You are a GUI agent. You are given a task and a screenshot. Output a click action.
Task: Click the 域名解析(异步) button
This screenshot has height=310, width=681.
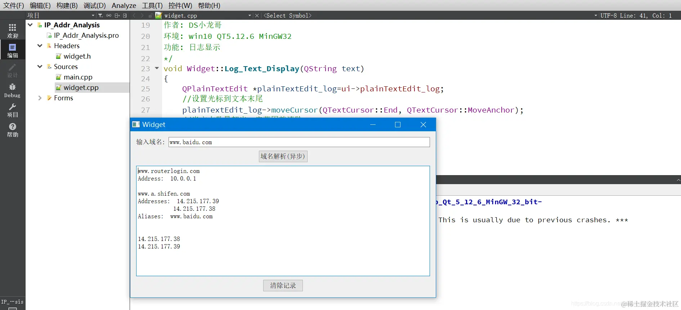283,156
